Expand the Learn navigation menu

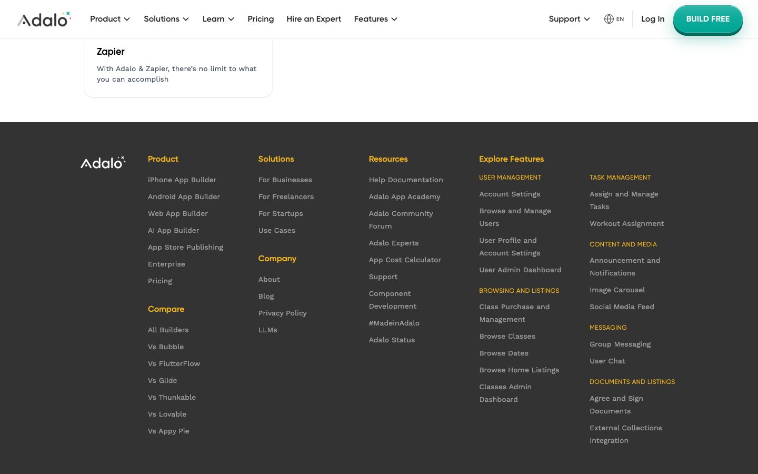218,19
